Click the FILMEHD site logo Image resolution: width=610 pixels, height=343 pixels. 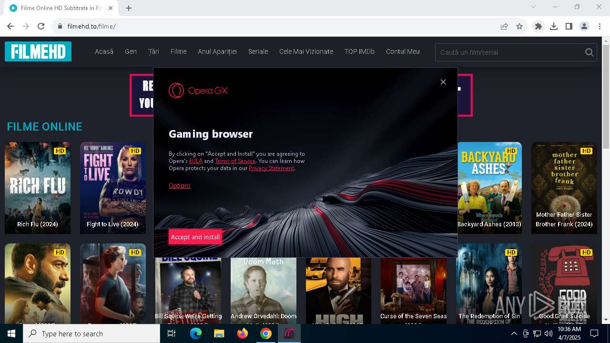pyautogui.click(x=38, y=51)
